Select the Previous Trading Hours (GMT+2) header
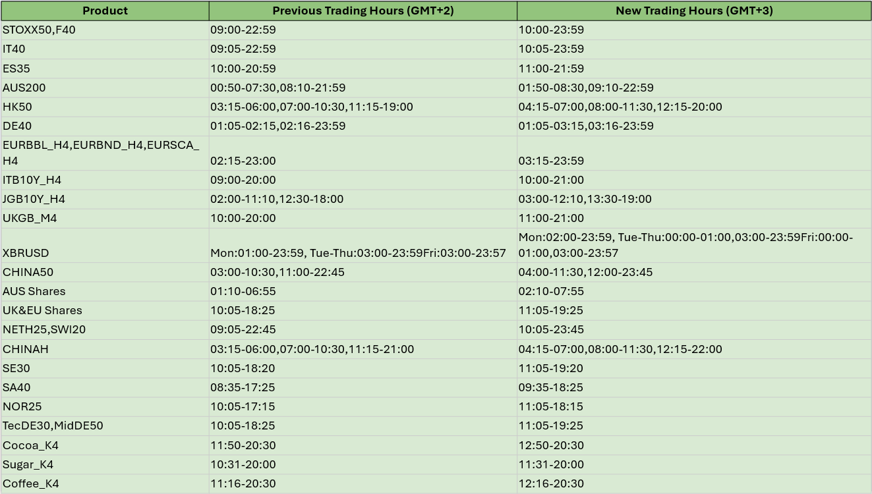The height and width of the screenshot is (494, 872). pos(363,11)
